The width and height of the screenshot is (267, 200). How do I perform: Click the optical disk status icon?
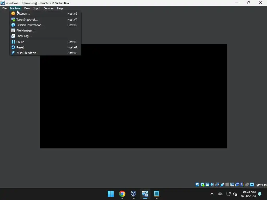tap(202, 185)
